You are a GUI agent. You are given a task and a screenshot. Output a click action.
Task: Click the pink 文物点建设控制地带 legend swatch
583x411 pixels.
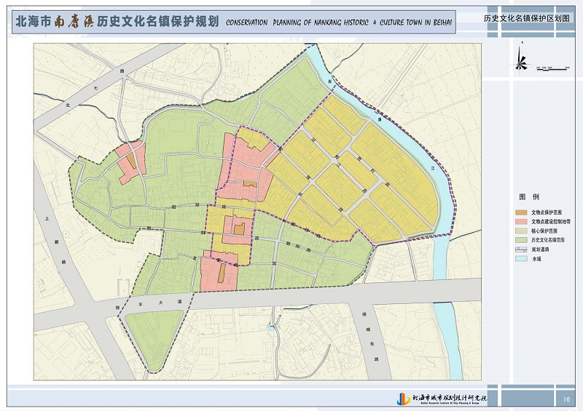pyautogui.click(x=522, y=221)
